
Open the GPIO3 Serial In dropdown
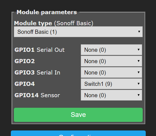pos(111,73)
